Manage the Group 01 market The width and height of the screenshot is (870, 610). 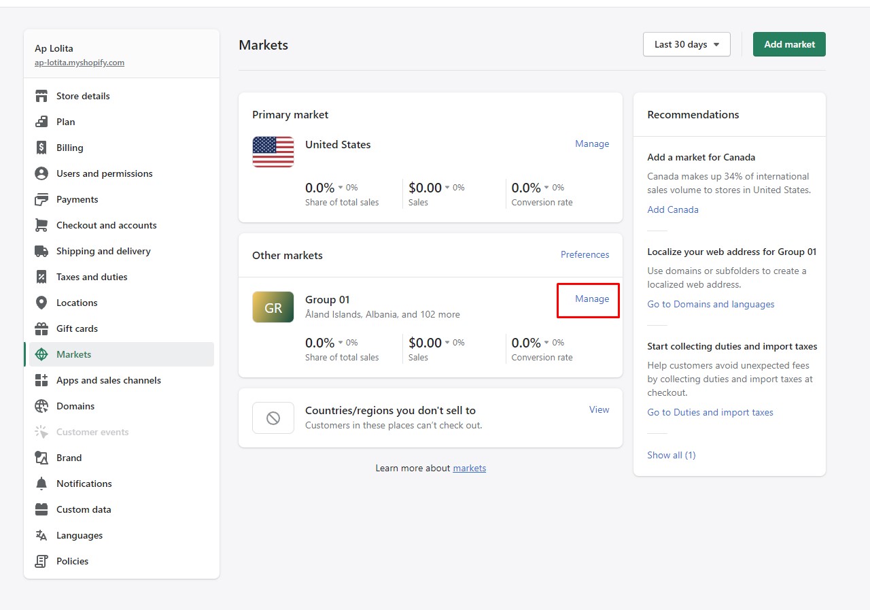click(x=591, y=299)
